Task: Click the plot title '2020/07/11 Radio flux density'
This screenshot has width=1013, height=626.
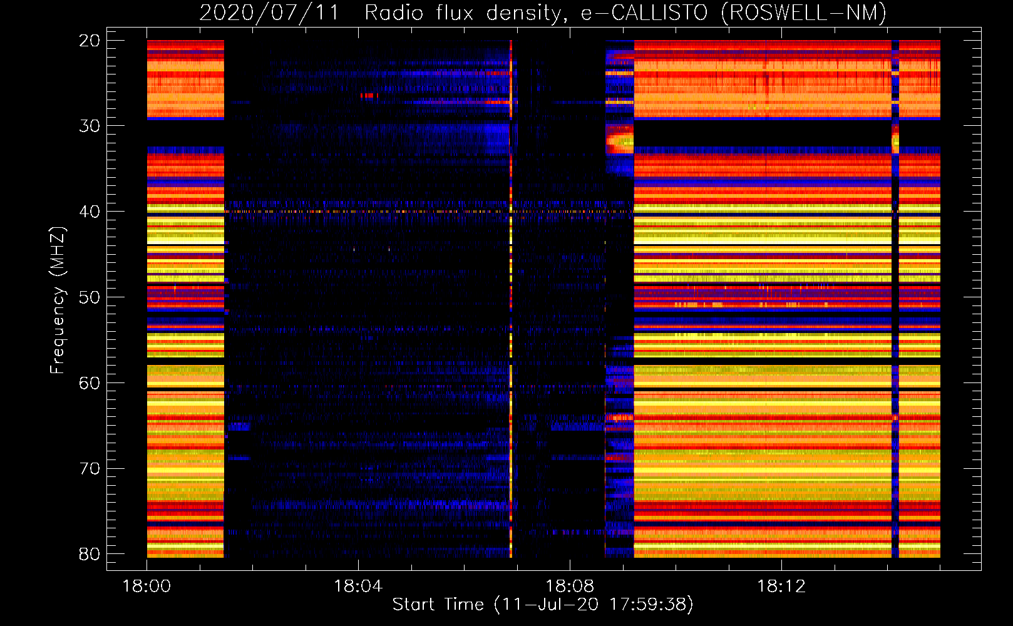Action: point(381,13)
